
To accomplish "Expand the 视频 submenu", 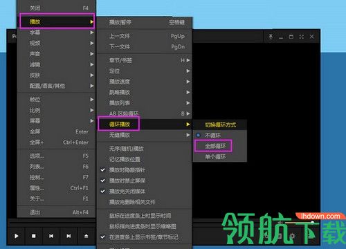I will click(57, 43).
